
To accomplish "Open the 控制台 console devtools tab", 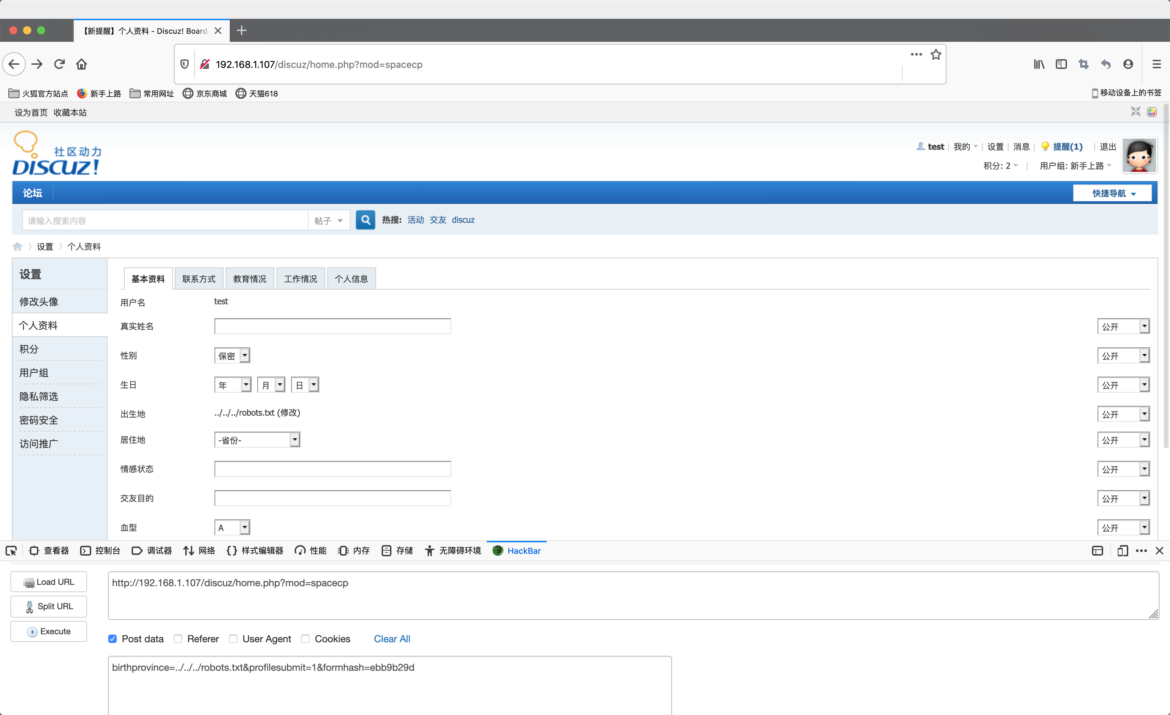I will (x=100, y=551).
